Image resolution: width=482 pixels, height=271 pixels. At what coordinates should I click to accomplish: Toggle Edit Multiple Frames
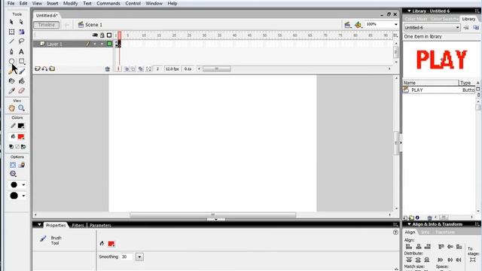tap(141, 69)
